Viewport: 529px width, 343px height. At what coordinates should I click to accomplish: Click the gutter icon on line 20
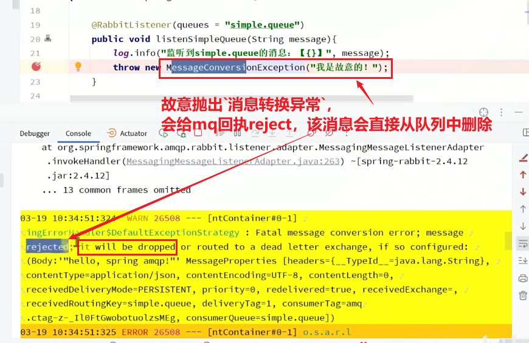[x=48, y=38]
